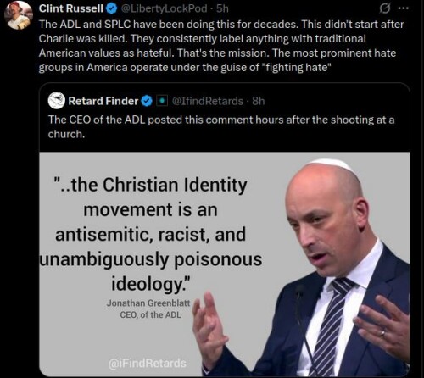Image resolution: width=424 pixels, height=378 pixels.
Task: Open the @LibertyLockPod handle link
Action: [165, 8]
